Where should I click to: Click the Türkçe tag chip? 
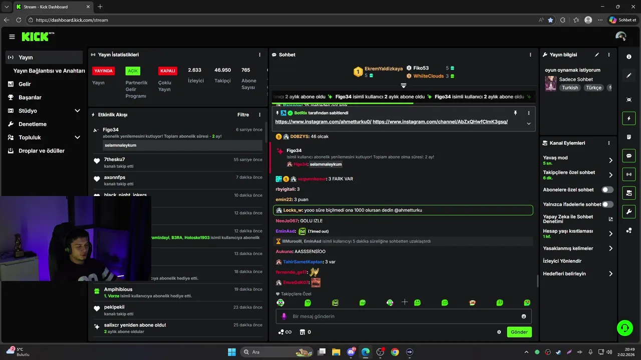click(x=593, y=87)
